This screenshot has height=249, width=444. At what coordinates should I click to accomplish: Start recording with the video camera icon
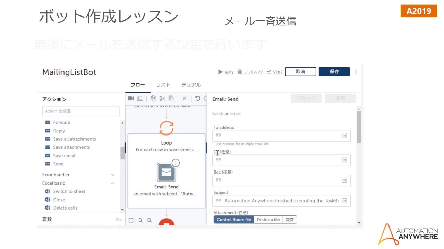(131, 99)
